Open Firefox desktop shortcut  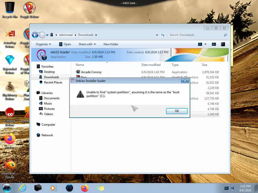coord(10,141)
